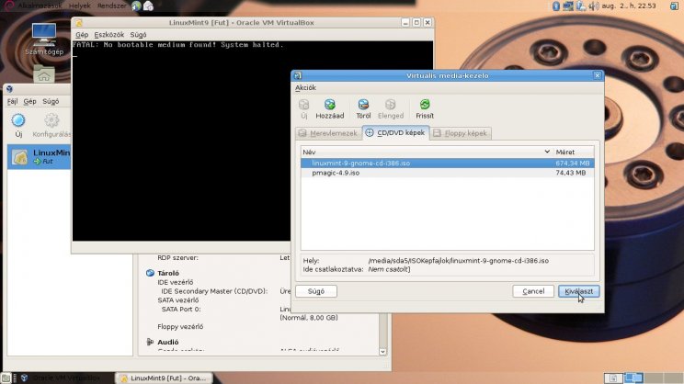The image size is (684, 384).
Task: Click the Hozzáad toolbar icon in media manager
Action: pyautogui.click(x=330, y=105)
